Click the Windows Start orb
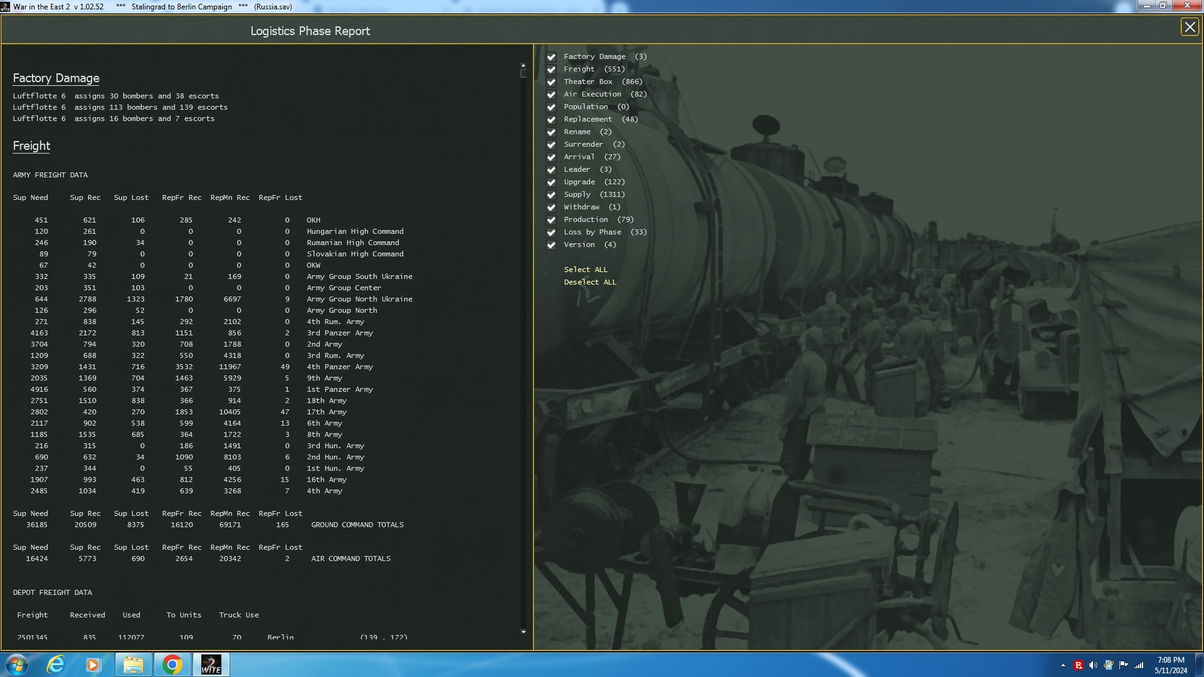The image size is (1204, 677). 17,664
